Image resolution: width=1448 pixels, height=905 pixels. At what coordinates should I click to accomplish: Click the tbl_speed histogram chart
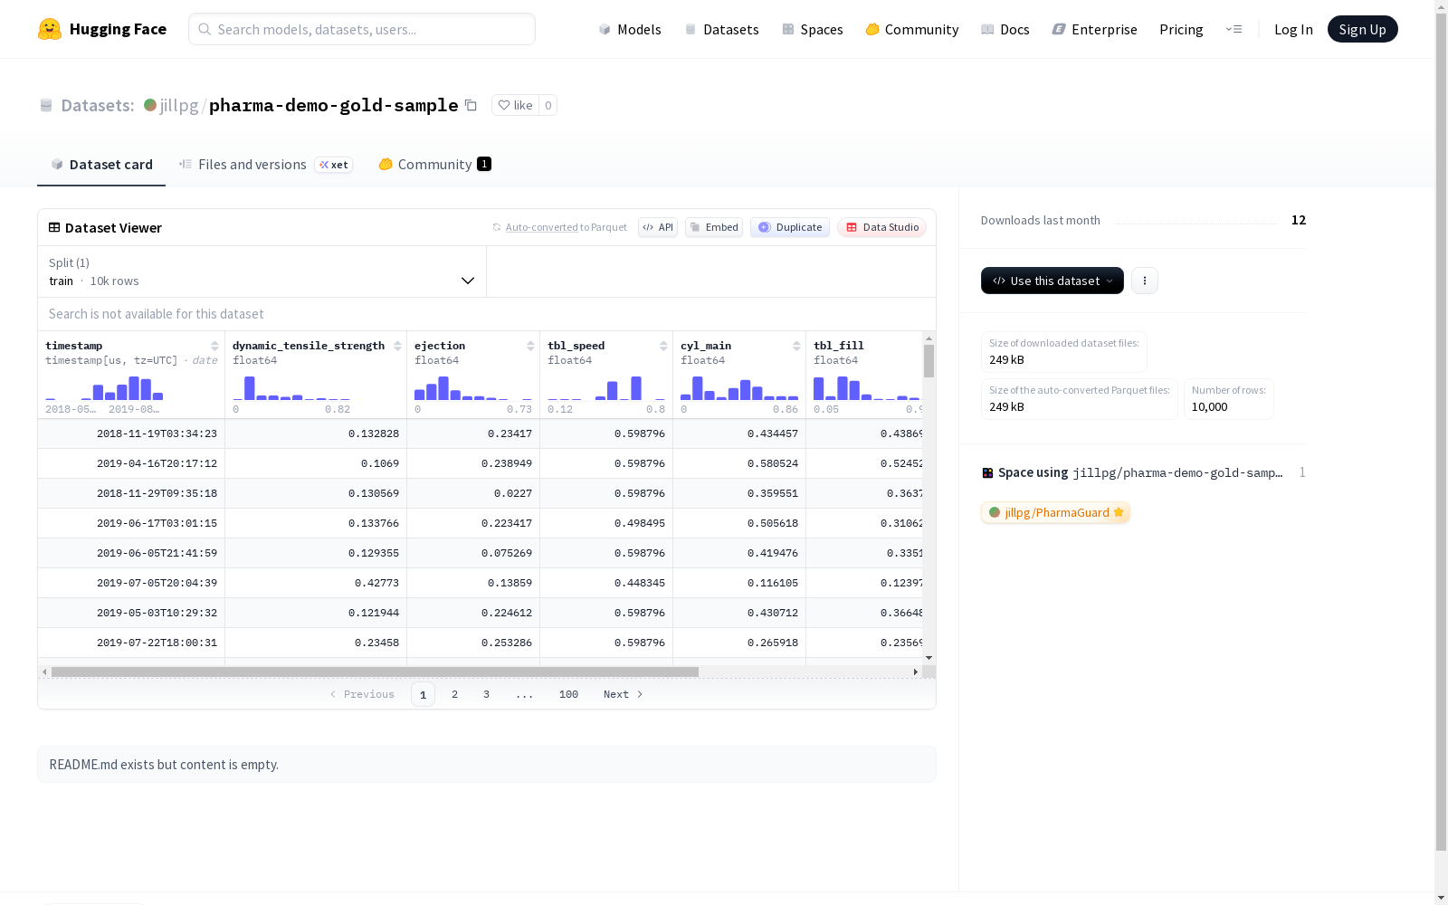(606, 387)
